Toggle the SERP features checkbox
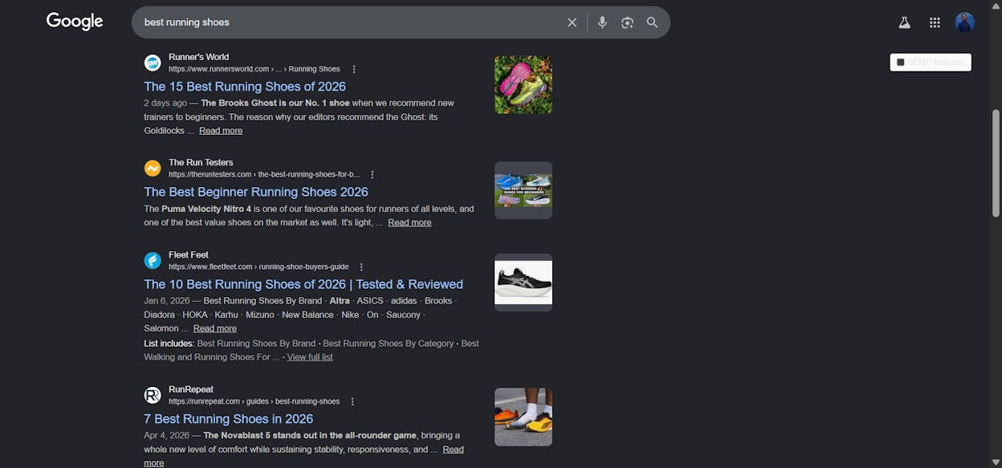This screenshot has width=1002, height=468. [901, 62]
